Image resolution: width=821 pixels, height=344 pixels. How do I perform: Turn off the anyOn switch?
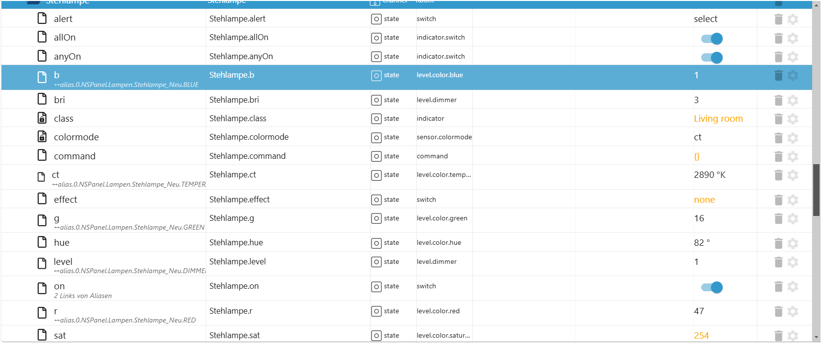pyautogui.click(x=711, y=58)
